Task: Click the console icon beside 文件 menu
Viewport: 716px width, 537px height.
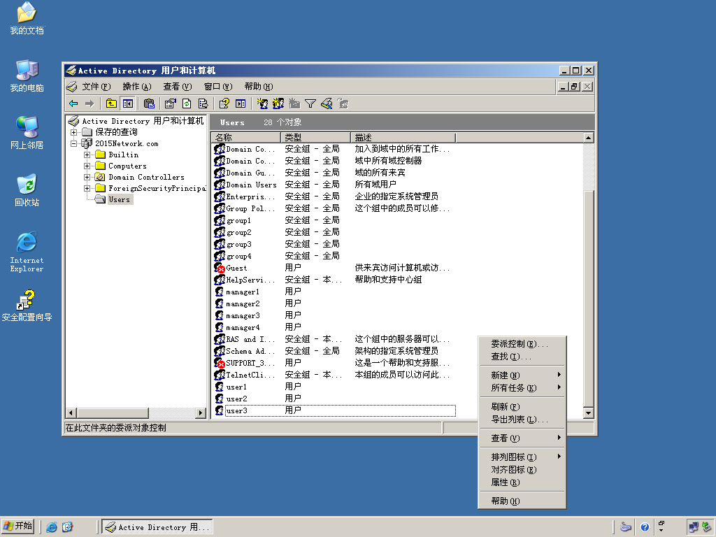Action: click(x=72, y=86)
